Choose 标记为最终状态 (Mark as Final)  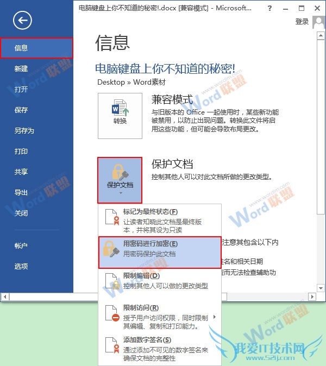tap(160, 220)
